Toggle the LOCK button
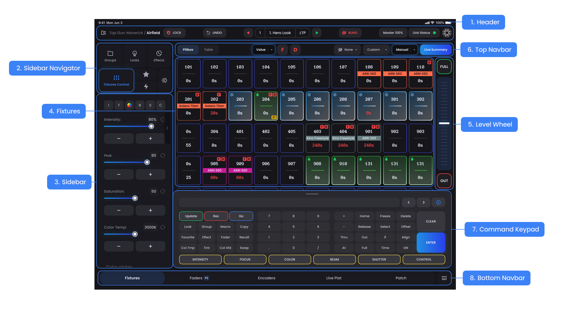 click(174, 33)
